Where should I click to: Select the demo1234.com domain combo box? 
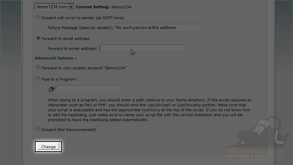[54, 7]
